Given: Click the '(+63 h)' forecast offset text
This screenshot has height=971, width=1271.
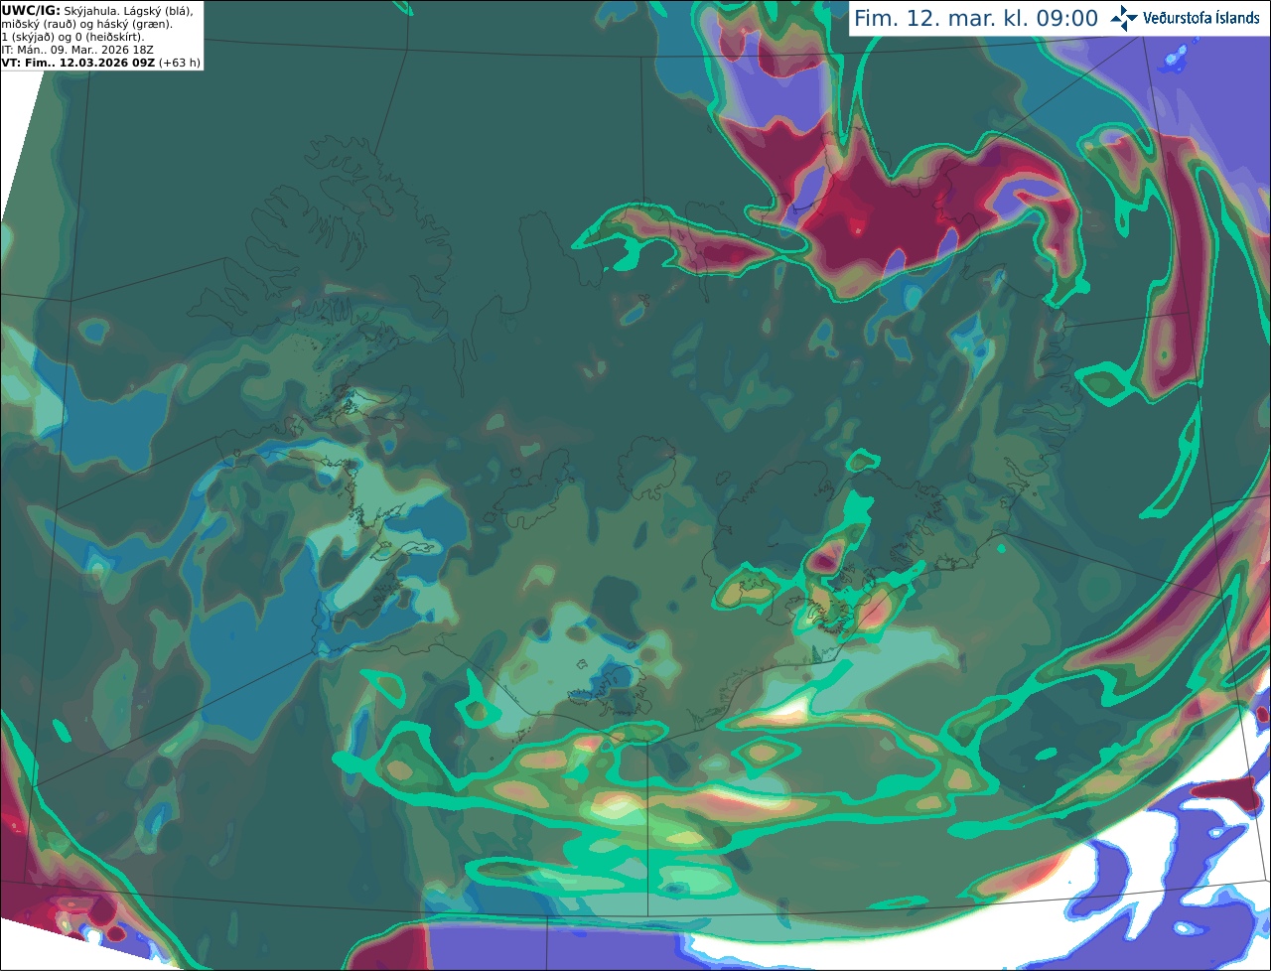Looking at the screenshot, I should (x=180, y=62).
